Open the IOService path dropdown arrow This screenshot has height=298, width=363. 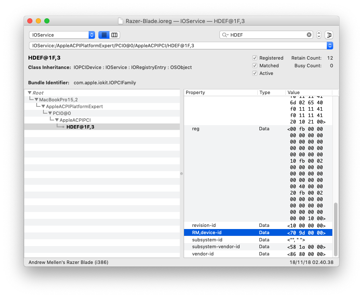[330, 46]
